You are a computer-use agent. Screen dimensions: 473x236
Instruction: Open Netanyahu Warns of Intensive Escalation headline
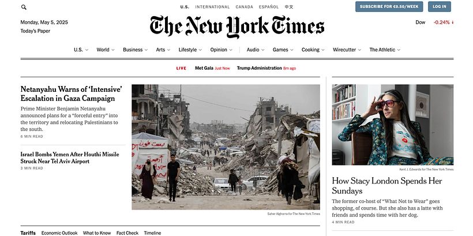point(71,94)
